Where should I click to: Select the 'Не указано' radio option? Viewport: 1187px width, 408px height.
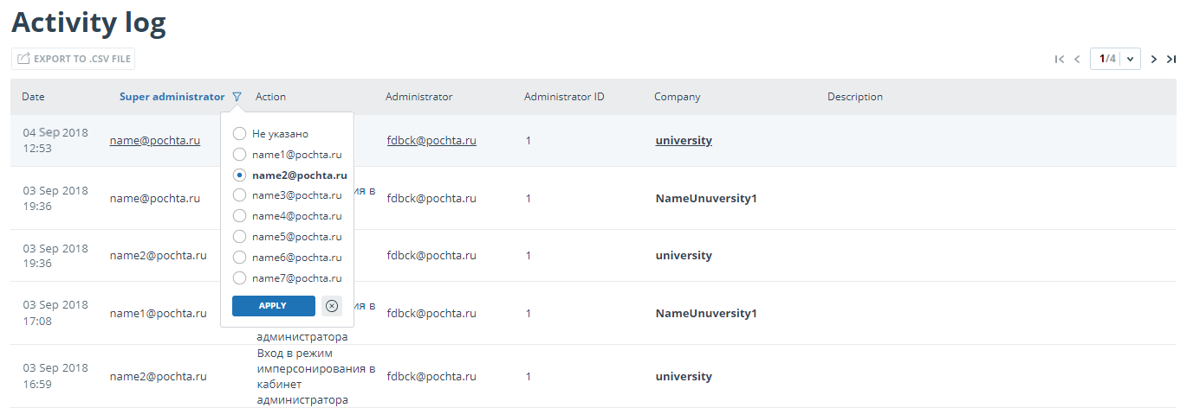240,134
